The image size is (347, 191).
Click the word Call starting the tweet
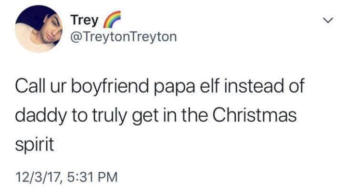click(30, 85)
